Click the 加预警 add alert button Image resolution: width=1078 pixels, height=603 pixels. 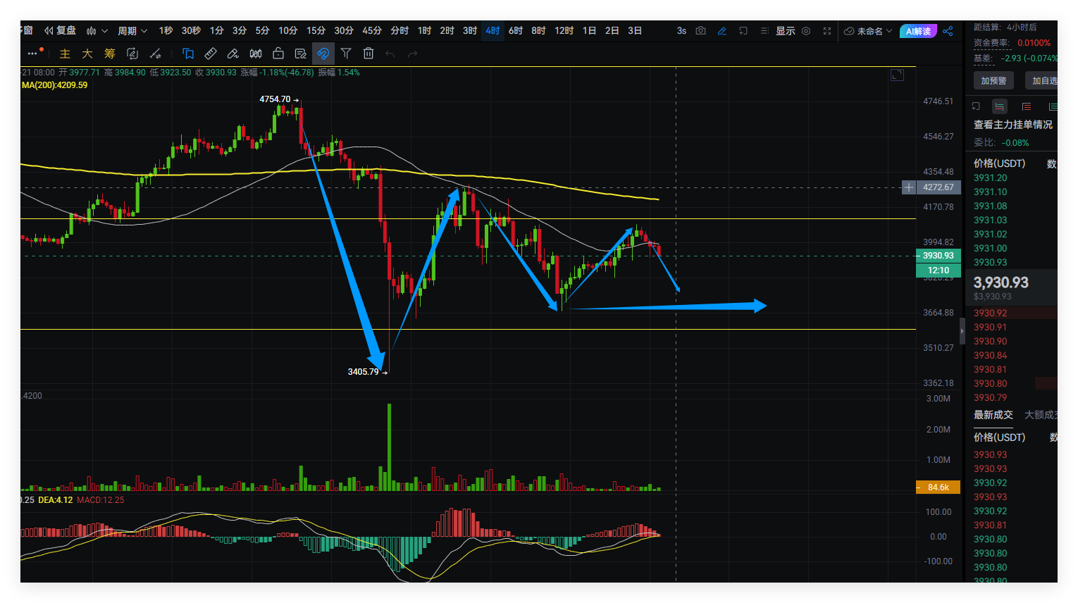pos(993,81)
